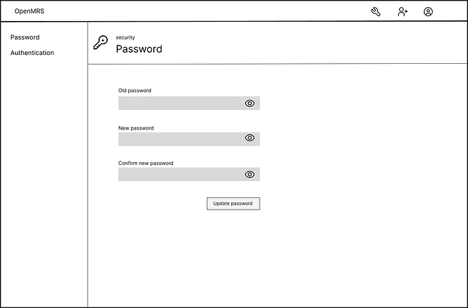Switch to the Authentication sidebar item
468x308 pixels.
[x=33, y=53]
